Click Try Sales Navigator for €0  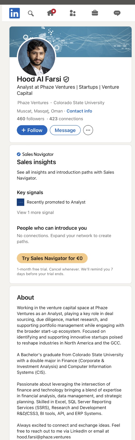tap(52, 258)
